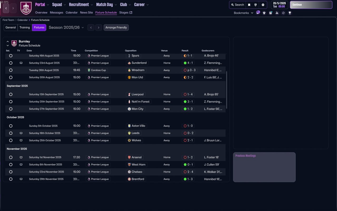337x211 pixels.
Task: Click the Search button
Action: 237,5
